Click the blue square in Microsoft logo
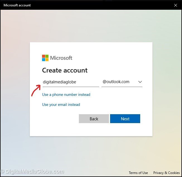The image size is (182, 177). click(x=44, y=59)
